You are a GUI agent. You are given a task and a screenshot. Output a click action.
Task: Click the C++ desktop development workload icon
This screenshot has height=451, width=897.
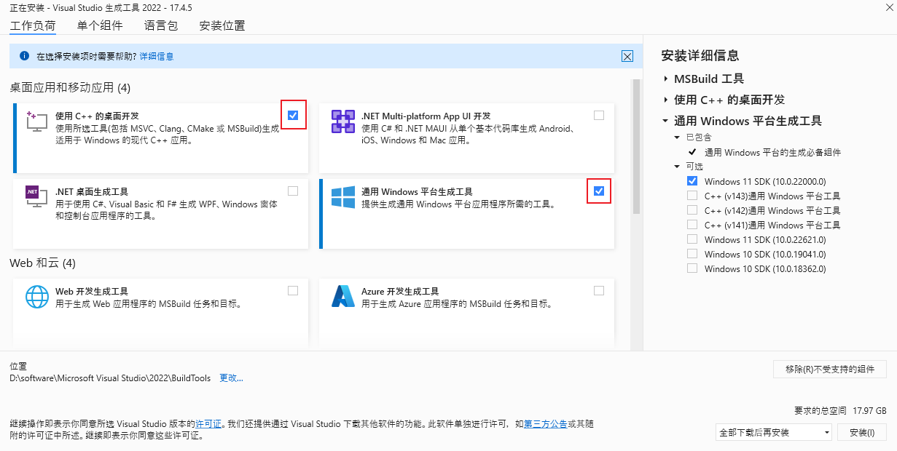[36, 121]
